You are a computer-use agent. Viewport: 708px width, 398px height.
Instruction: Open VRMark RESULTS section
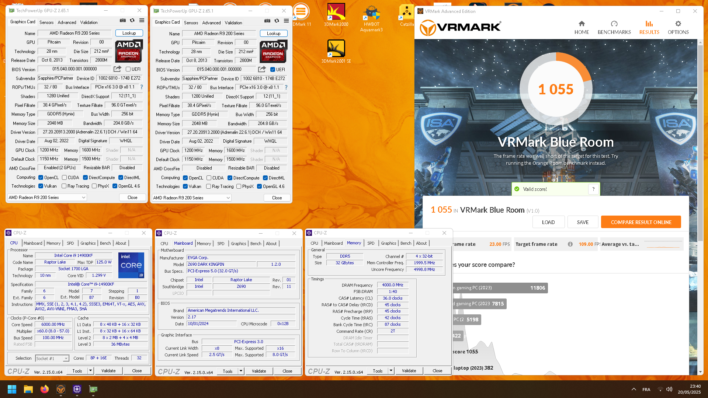click(x=649, y=28)
